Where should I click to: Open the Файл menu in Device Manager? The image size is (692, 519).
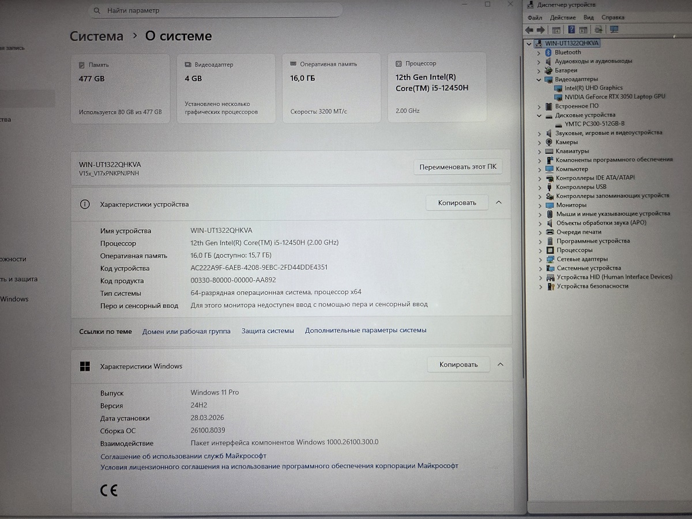pos(535,18)
